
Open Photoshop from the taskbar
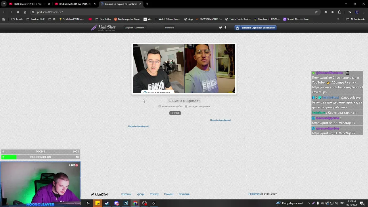[x=126, y=203]
